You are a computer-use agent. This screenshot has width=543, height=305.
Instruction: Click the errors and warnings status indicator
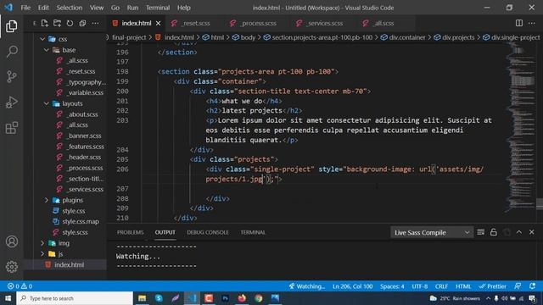(x=20, y=286)
